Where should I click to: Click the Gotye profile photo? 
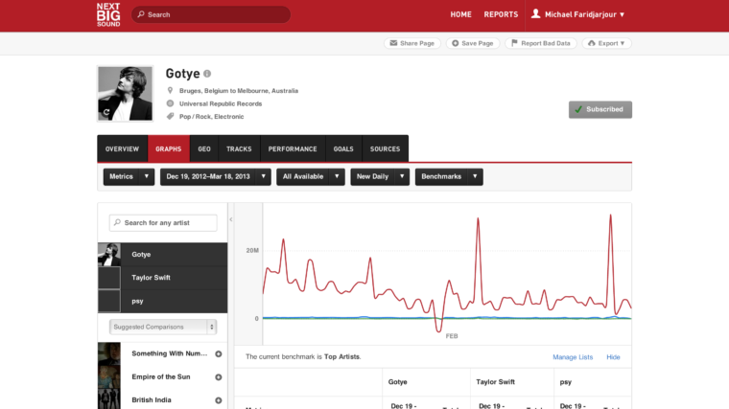coord(125,93)
